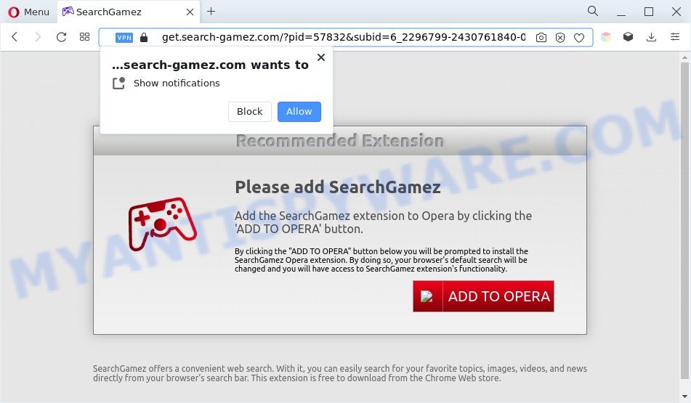Open Easy Setup sliders icon
The image size is (691, 403).
click(675, 37)
